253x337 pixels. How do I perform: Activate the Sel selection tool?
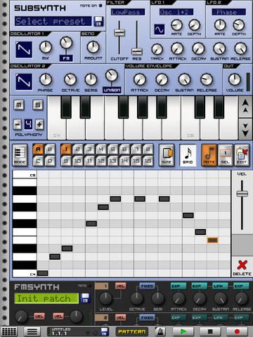(225, 155)
